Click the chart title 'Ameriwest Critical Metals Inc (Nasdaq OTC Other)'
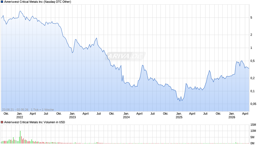This screenshot has height=146, width=261. (x=37, y=2)
